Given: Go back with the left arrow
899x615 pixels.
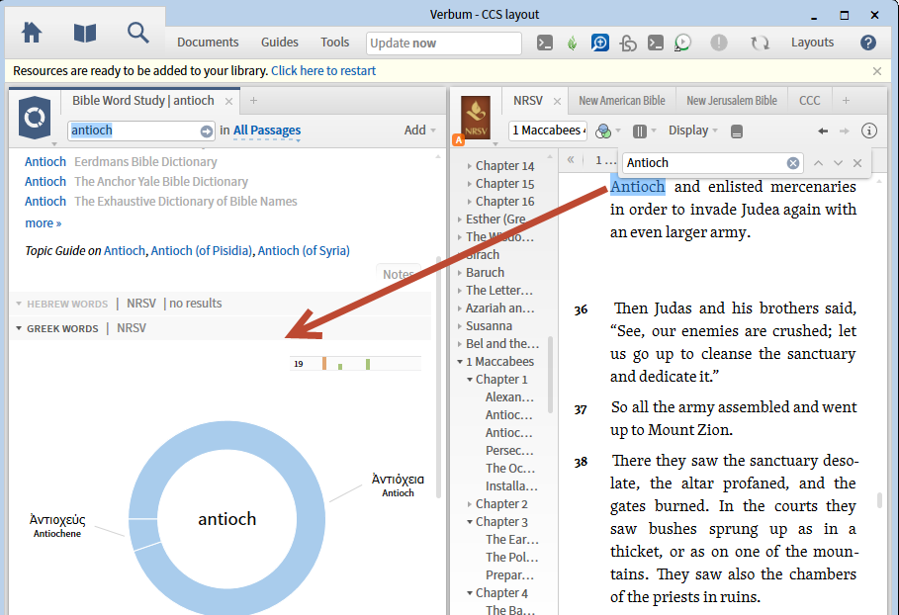Looking at the screenshot, I should pos(823,132).
